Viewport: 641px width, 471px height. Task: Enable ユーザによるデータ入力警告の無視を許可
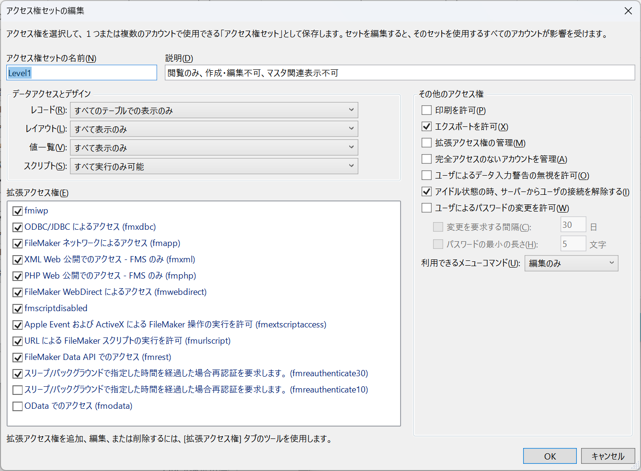(x=426, y=175)
